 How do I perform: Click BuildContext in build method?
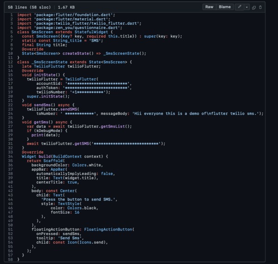(67, 156)
